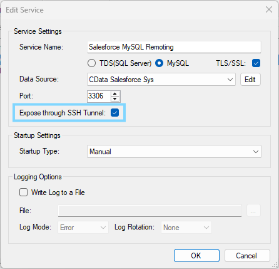Click the Edit button beside Data Source

(250, 80)
